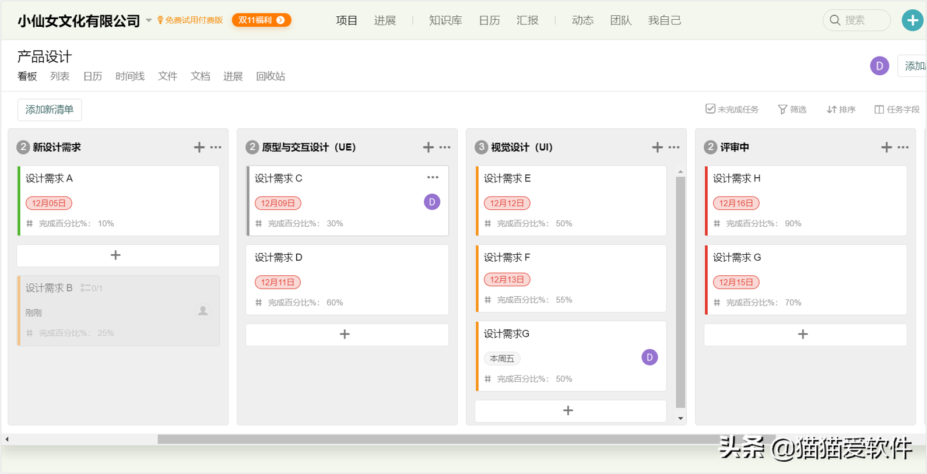Switch to the project 进展 tab
927x474 pixels.
click(233, 76)
